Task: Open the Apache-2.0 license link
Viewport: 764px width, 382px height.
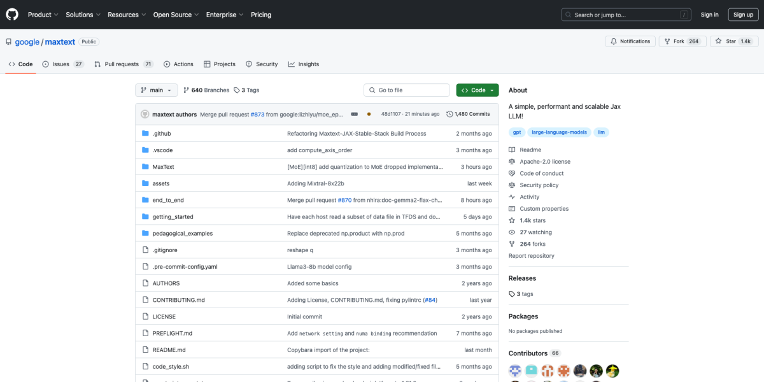Action: tap(544, 162)
